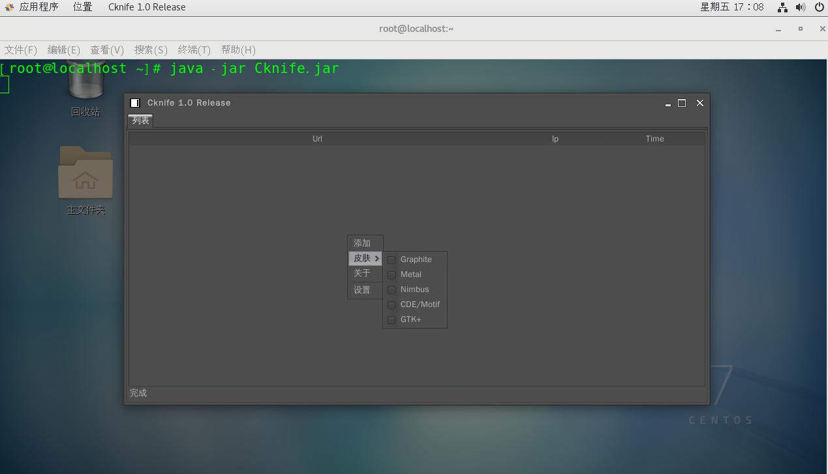This screenshot has height=474, width=828.
Task: Click Cknife 1.0 Release in top panel
Action: pyautogui.click(x=147, y=7)
